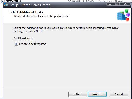Click the 'Which additional tasks should be performed?' text
Screen dimensions: 132x99
click(41, 16)
